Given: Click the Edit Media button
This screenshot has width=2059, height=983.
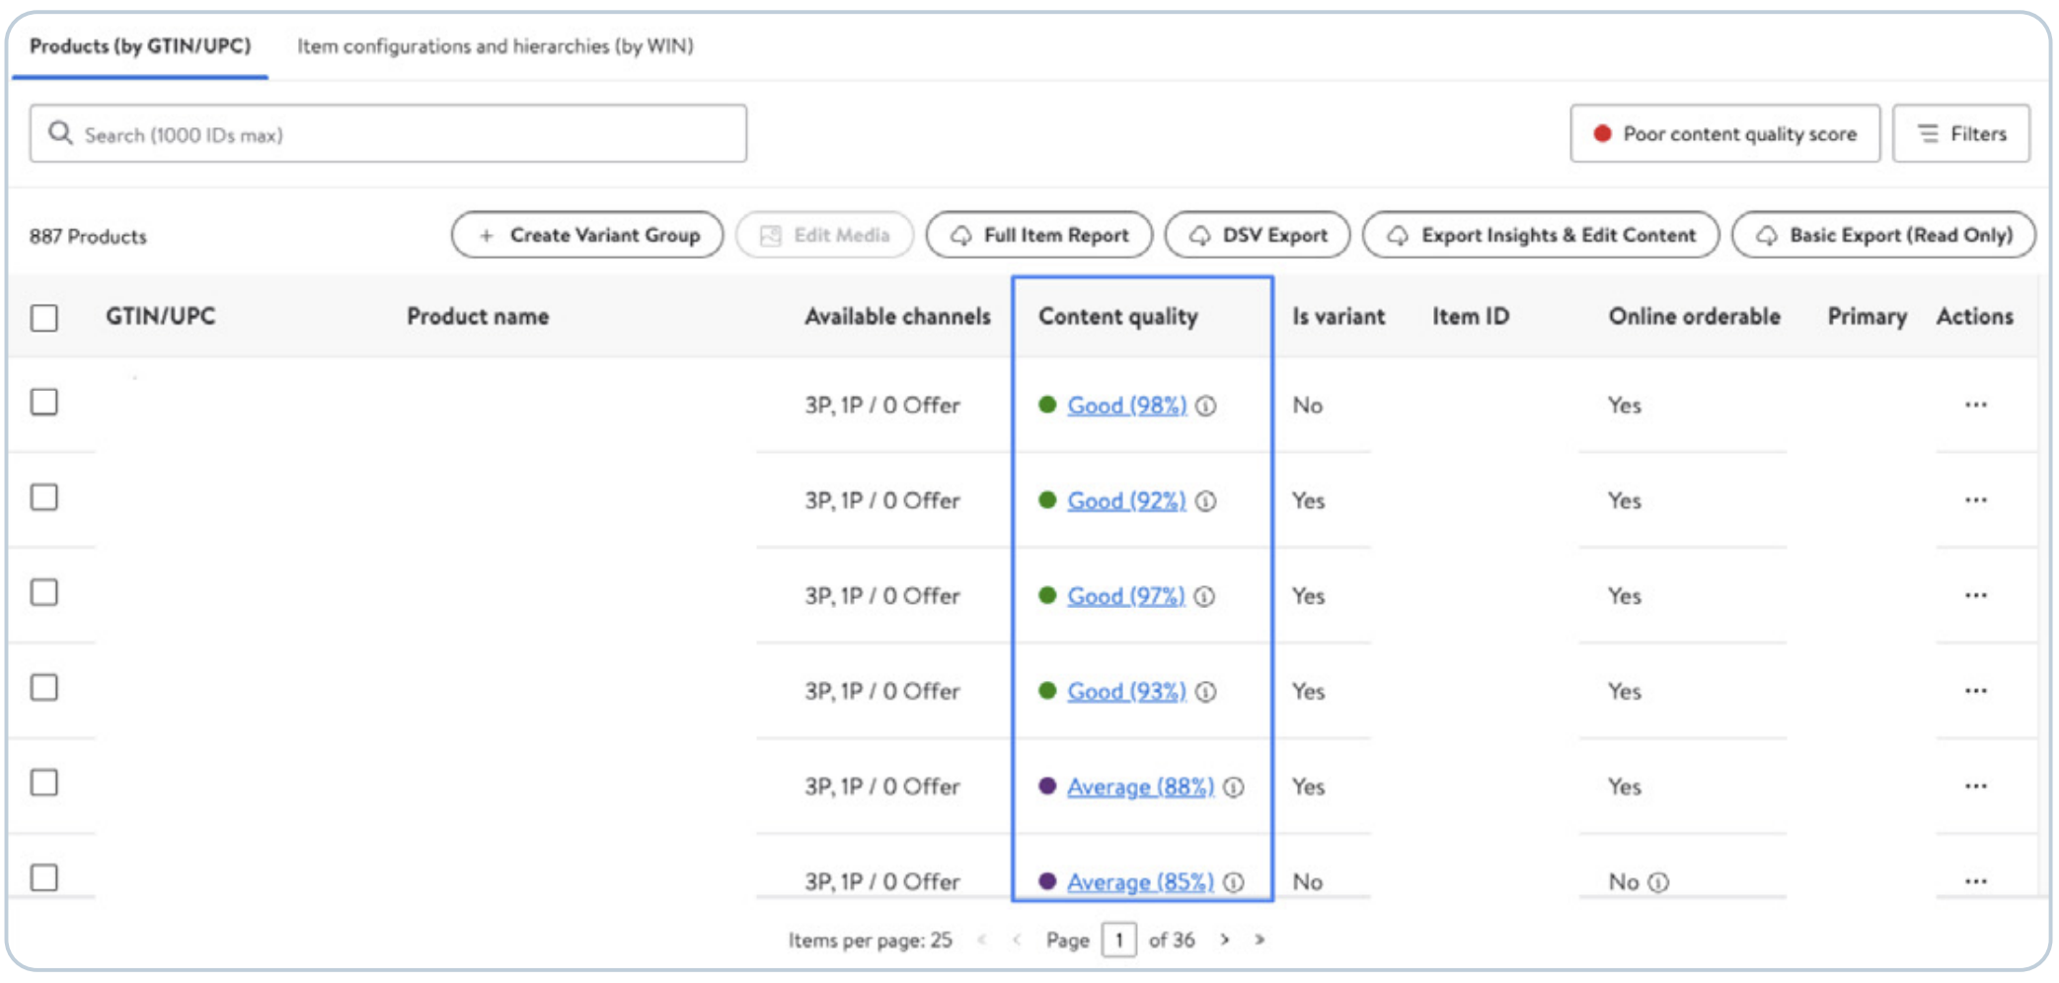Looking at the screenshot, I should [x=824, y=235].
